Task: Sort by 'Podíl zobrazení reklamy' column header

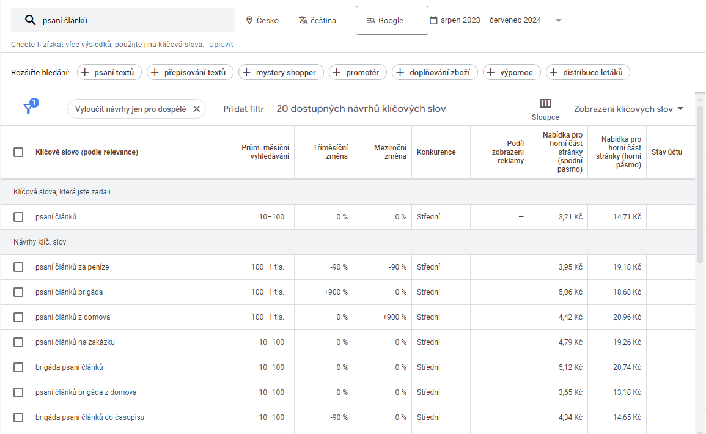Action: [x=508, y=152]
